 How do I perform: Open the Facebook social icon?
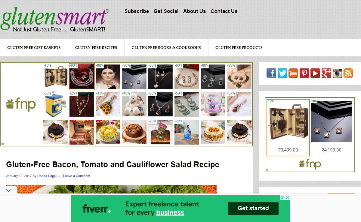(271, 73)
